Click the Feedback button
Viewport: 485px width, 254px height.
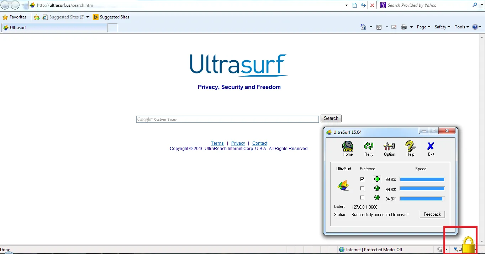tap(432, 214)
